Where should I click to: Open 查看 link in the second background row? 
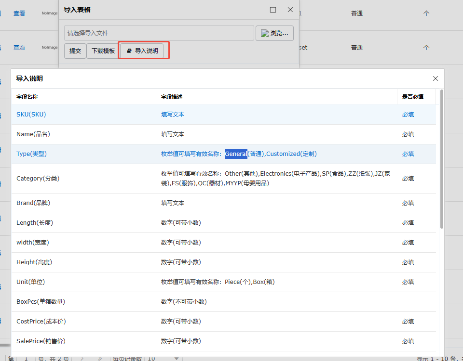click(19, 48)
